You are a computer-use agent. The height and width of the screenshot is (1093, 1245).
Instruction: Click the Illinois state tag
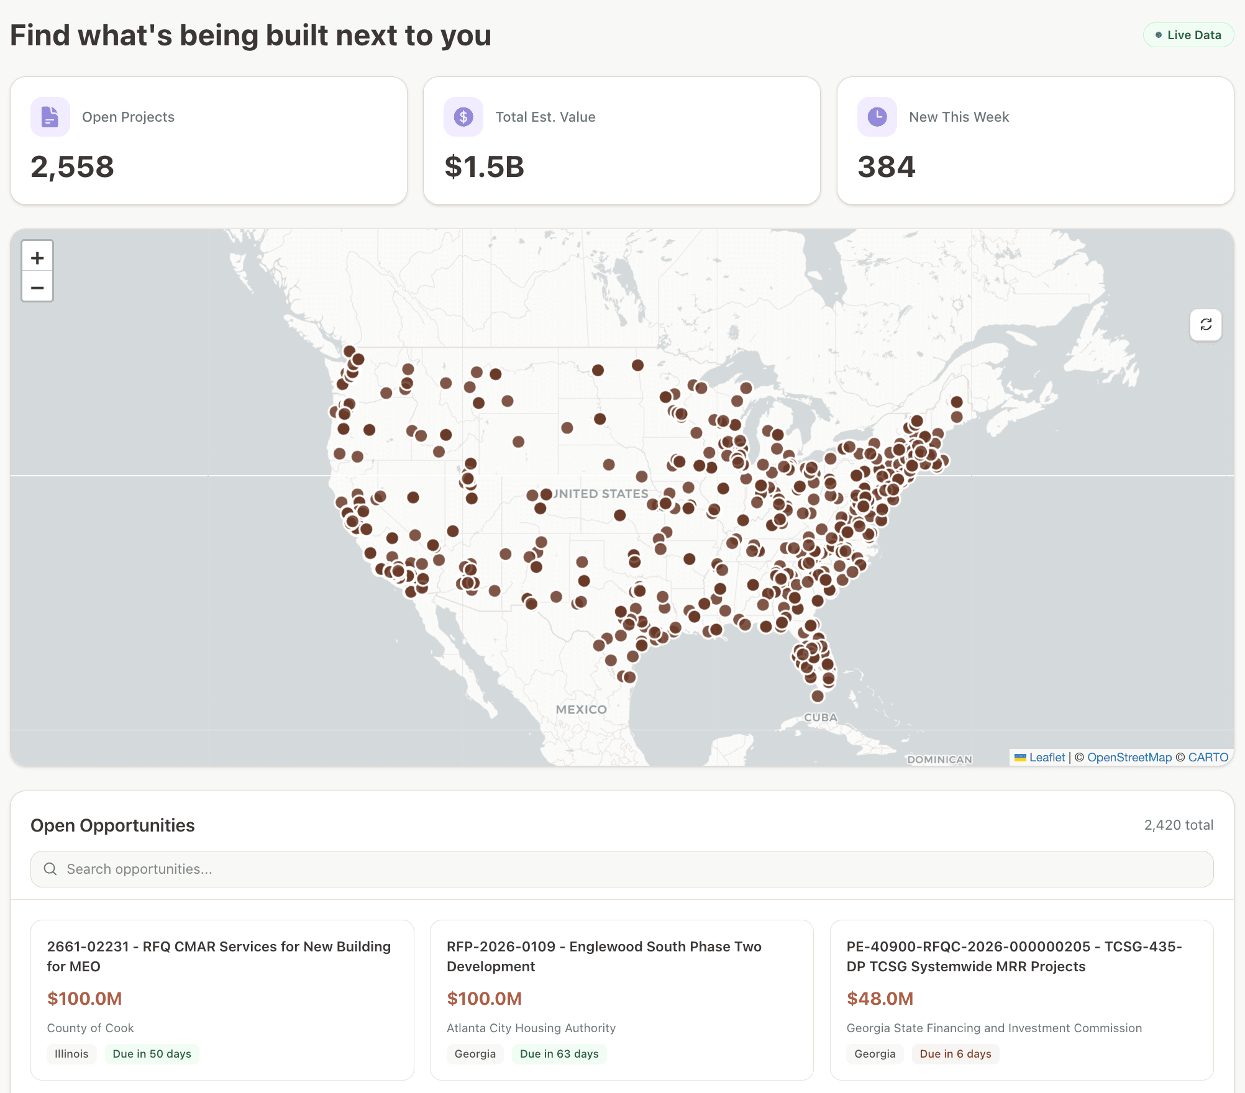pyautogui.click(x=71, y=1054)
